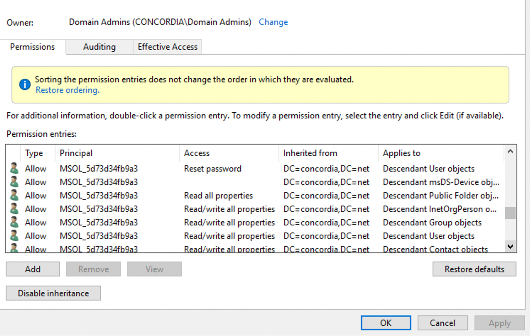Switch to the Effective Access tab
Viewport: 530px width, 336px height.
pyautogui.click(x=167, y=46)
